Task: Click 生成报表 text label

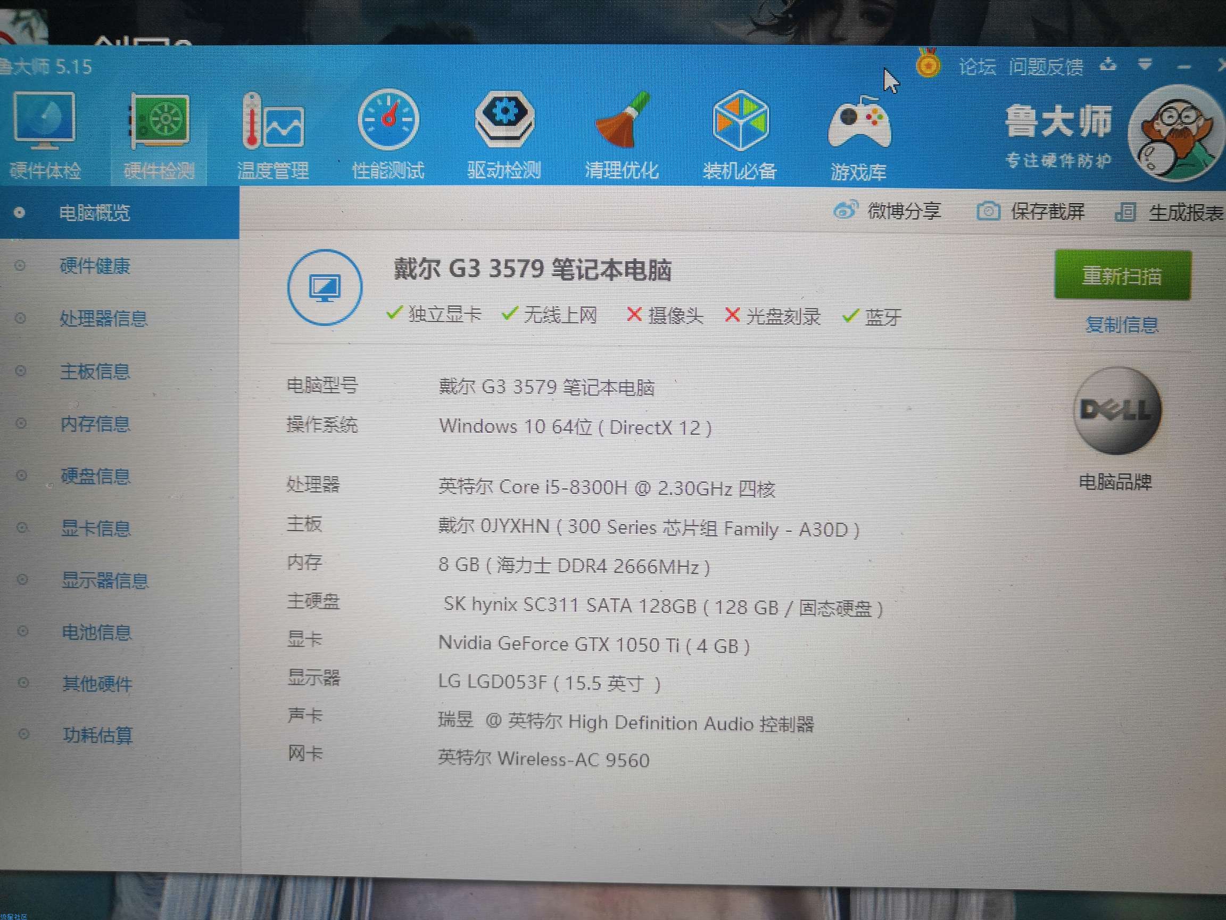Action: point(1186,213)
